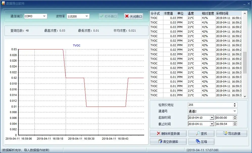Click the export icon on 导出数据 button

(225, 133)
